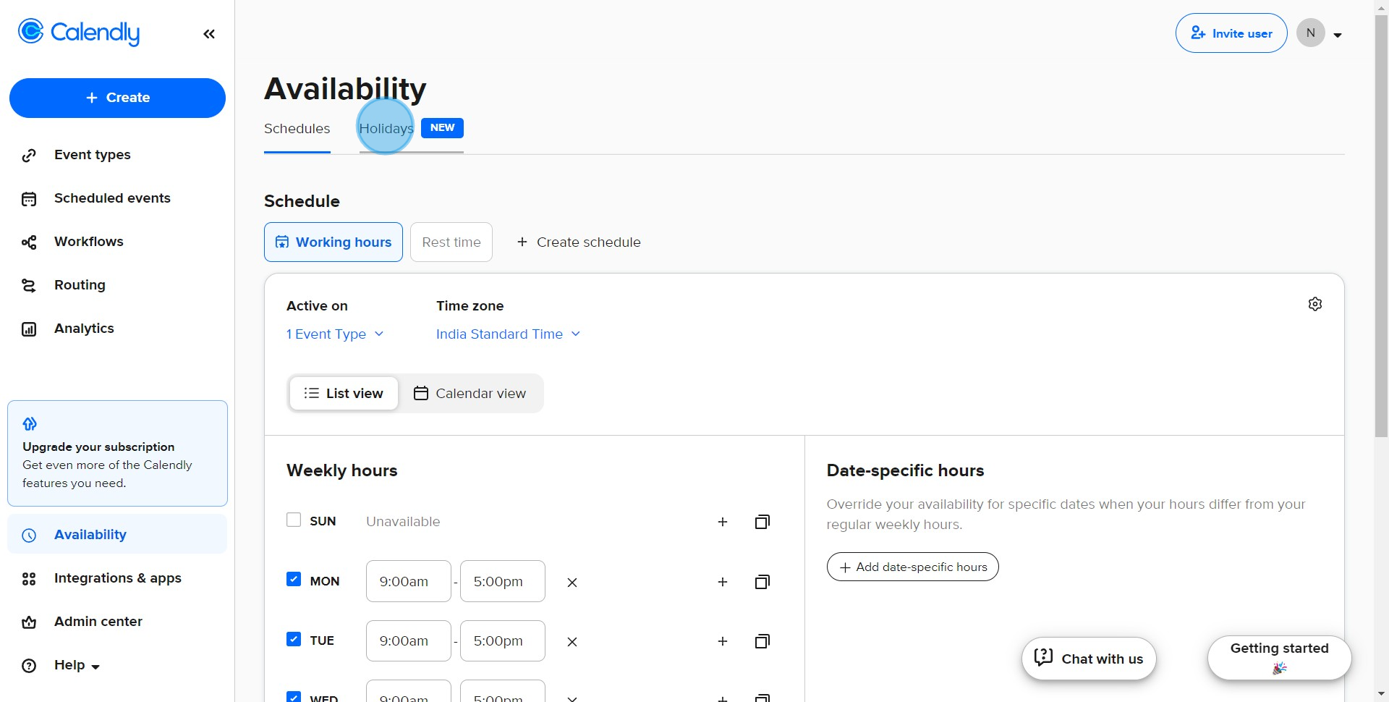Expand account dropdown arrow next to avatar

(x=1338, y=35)
